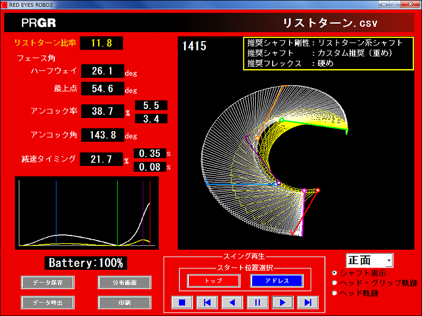The width and height of the screenshot is (422, 316).
Task: Click the リストターン比率 value field
Action: 101,43
